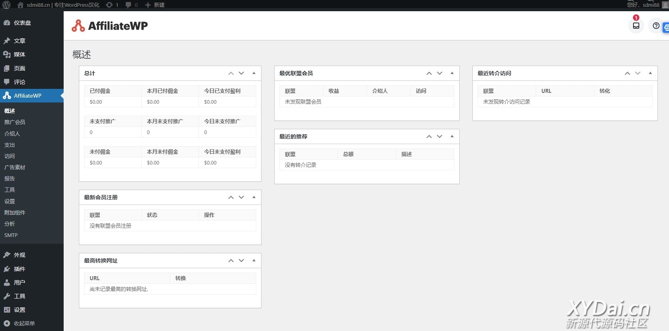Move 最高转换网址 panel up

click(x=231, y=261)
